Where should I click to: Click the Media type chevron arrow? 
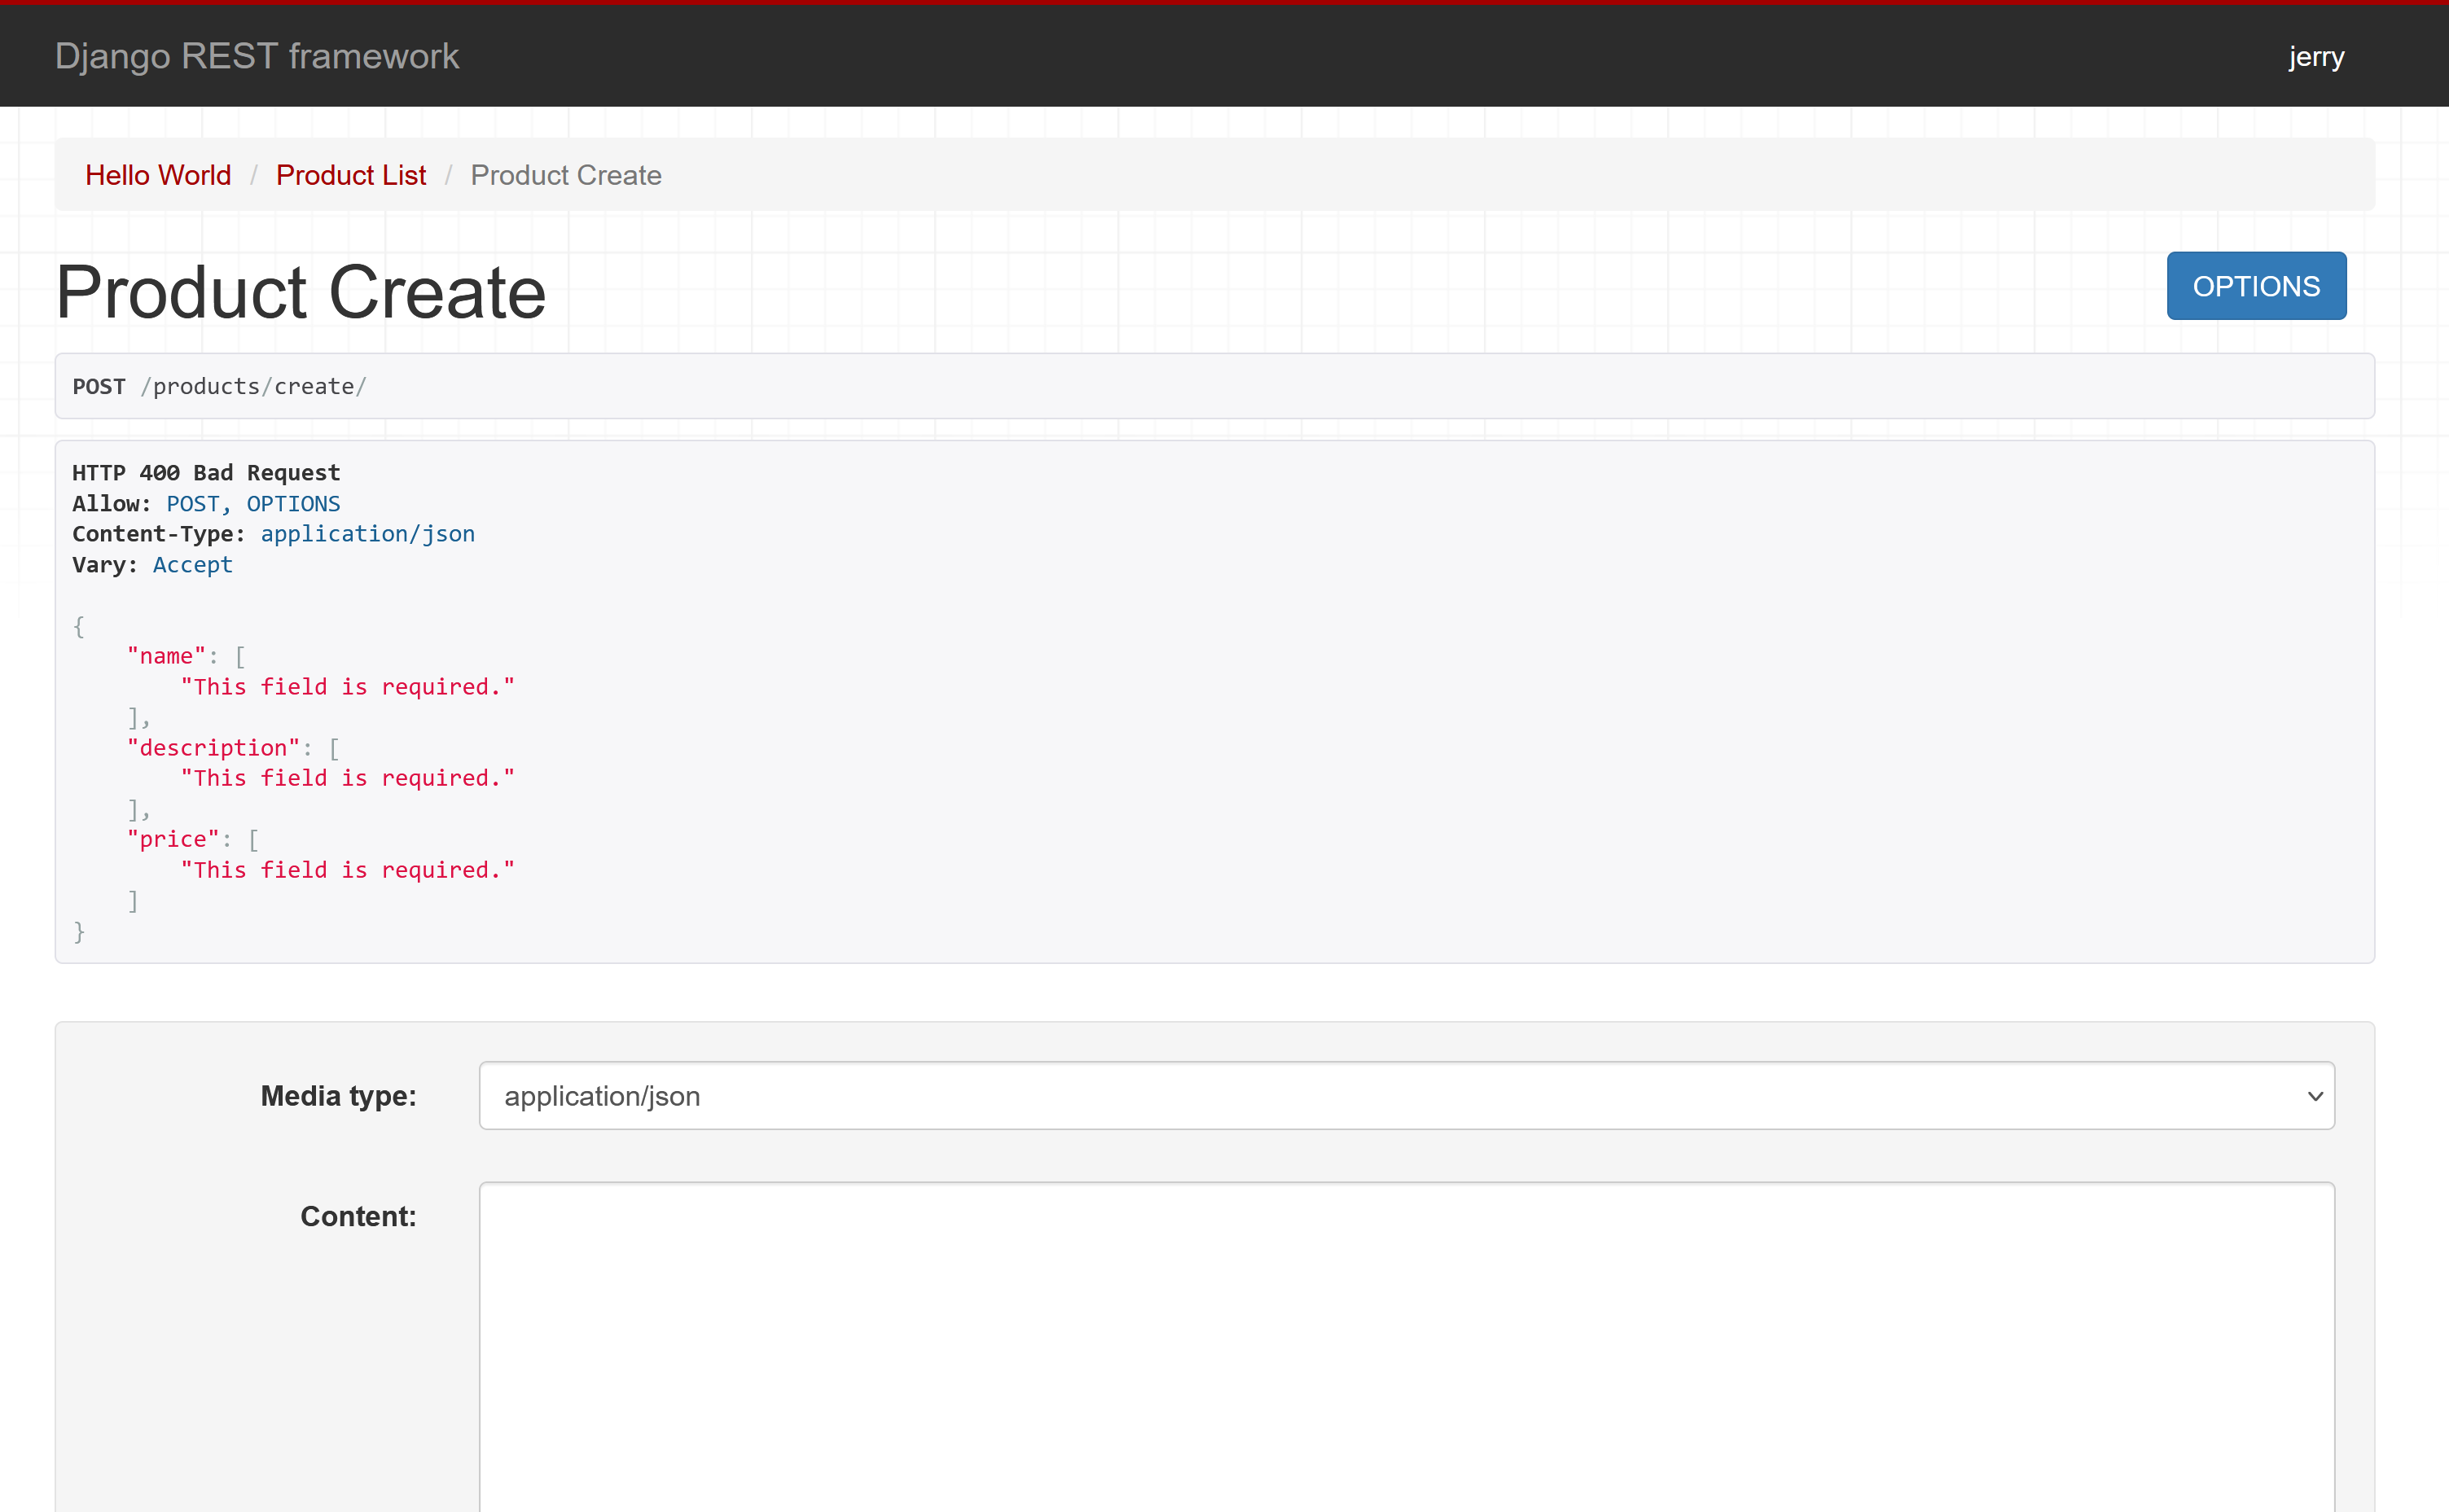coord(2314,1096)
